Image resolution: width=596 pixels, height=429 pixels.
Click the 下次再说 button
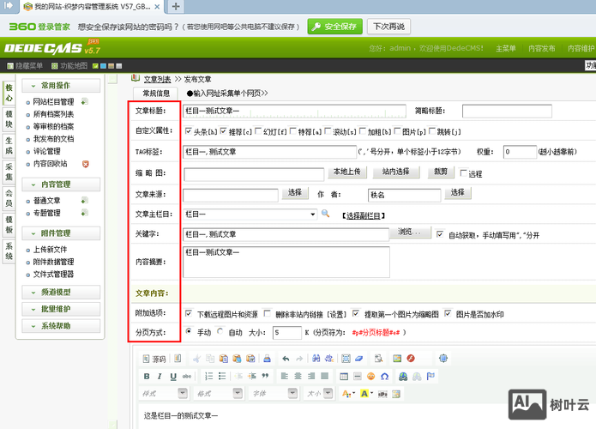[388, 27]
